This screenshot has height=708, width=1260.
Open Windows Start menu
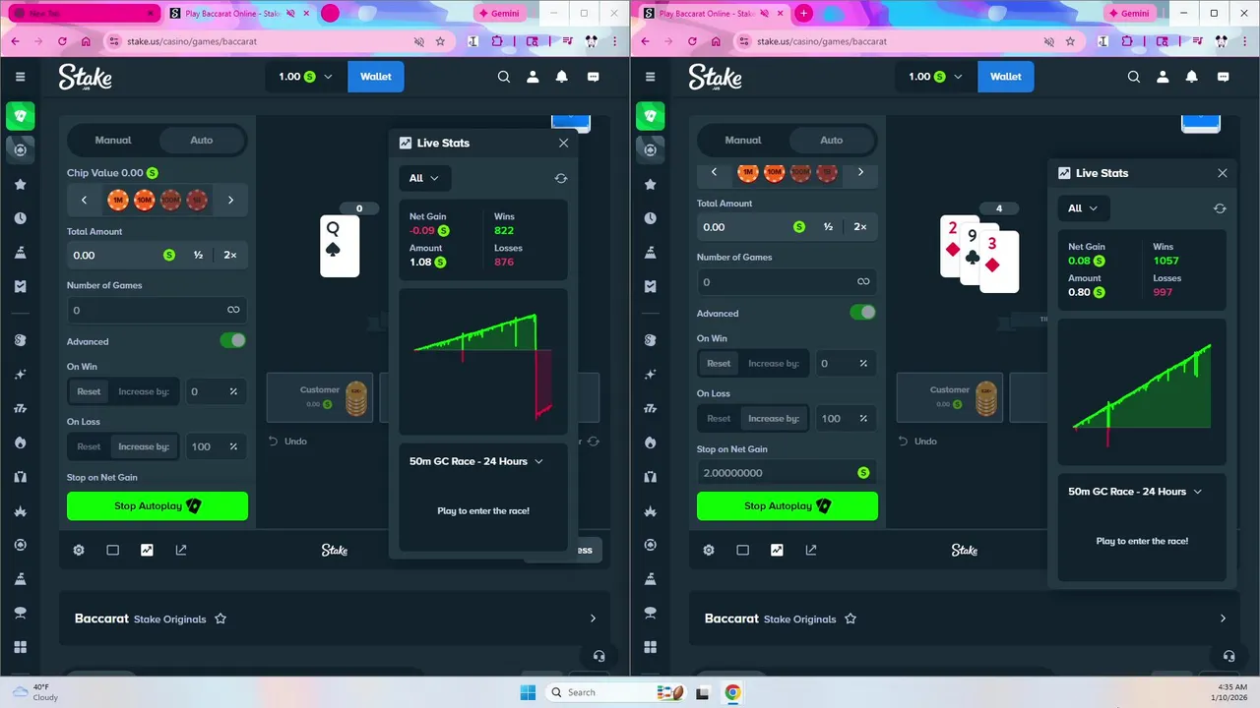528,692
